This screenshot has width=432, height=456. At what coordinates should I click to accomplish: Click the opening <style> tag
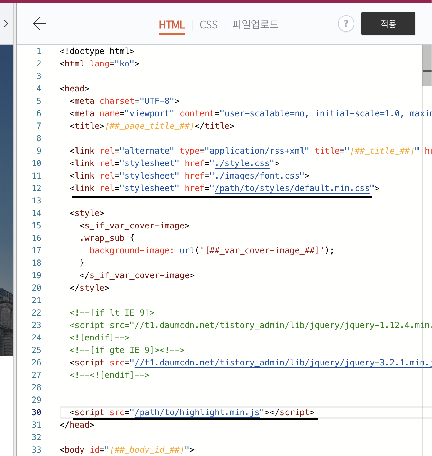click(x=87, y=213)
